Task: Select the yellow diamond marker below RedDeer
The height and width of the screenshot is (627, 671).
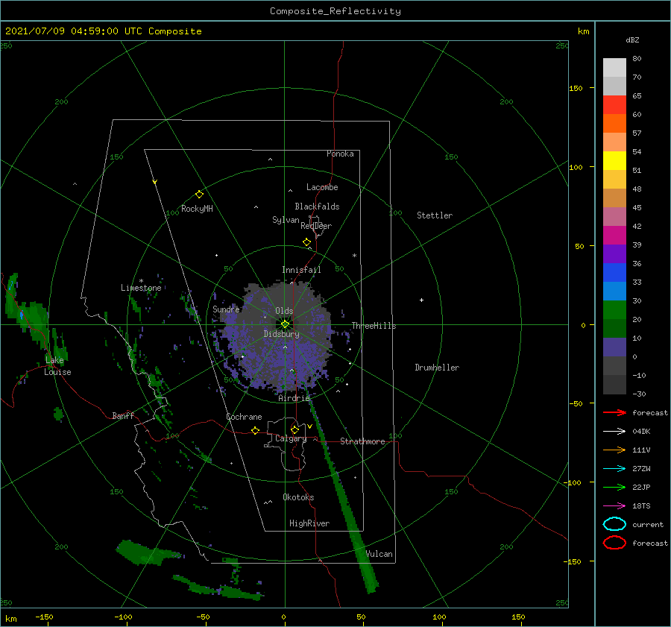Action: 306,242
